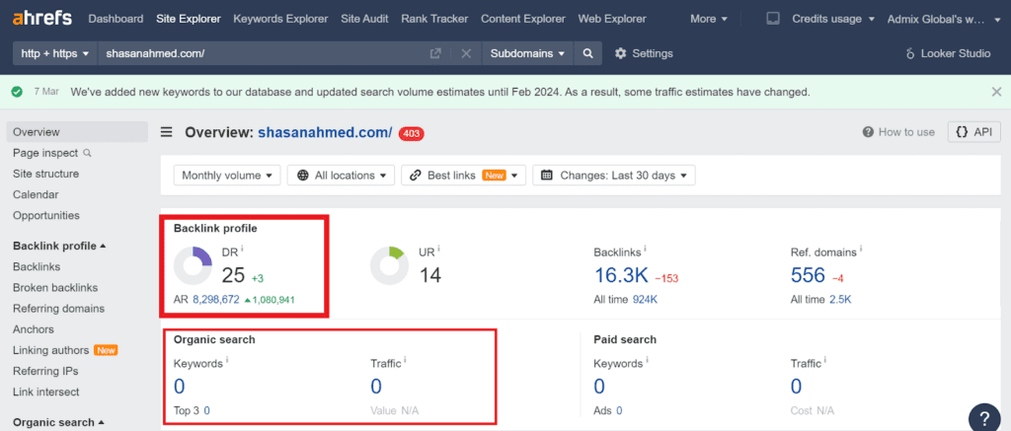Open Settings with gear icon
Image resolution: width=1011 pixels, height=431 pixels.
tap(644, 53)
